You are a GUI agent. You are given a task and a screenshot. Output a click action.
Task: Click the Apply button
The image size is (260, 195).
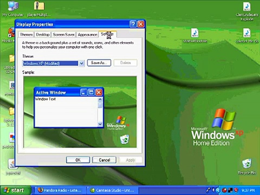pos(131,160)
